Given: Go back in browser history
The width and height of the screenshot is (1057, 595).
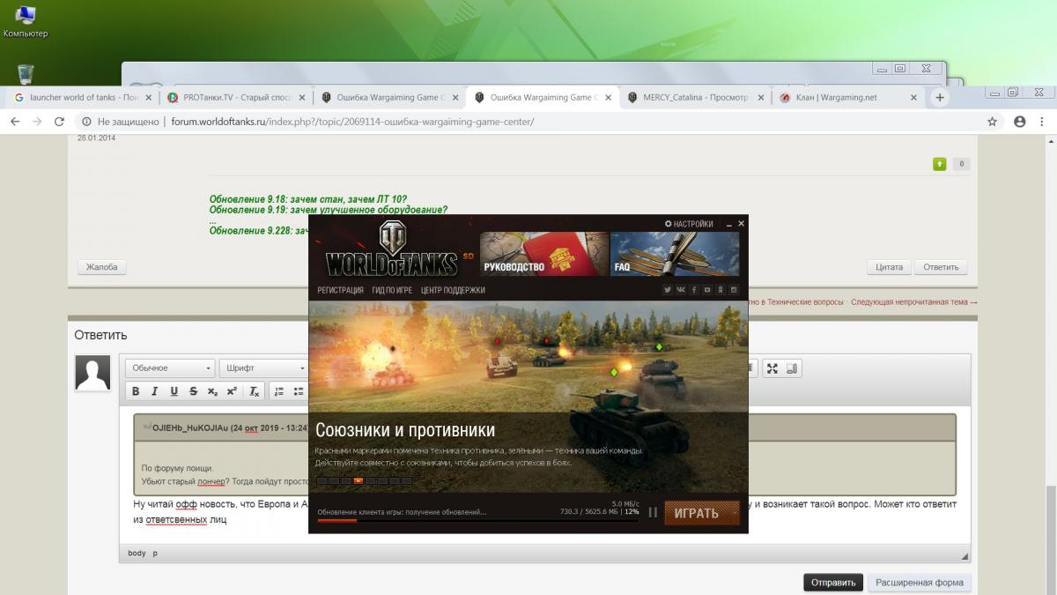Looking at the screenshot, I should [15, 122].
